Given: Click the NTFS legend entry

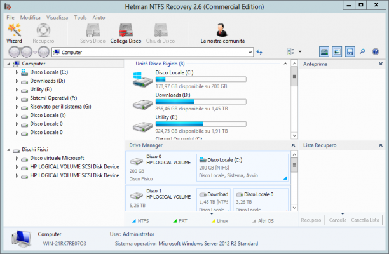Looking at the screenshot, I should coord(140,221).
